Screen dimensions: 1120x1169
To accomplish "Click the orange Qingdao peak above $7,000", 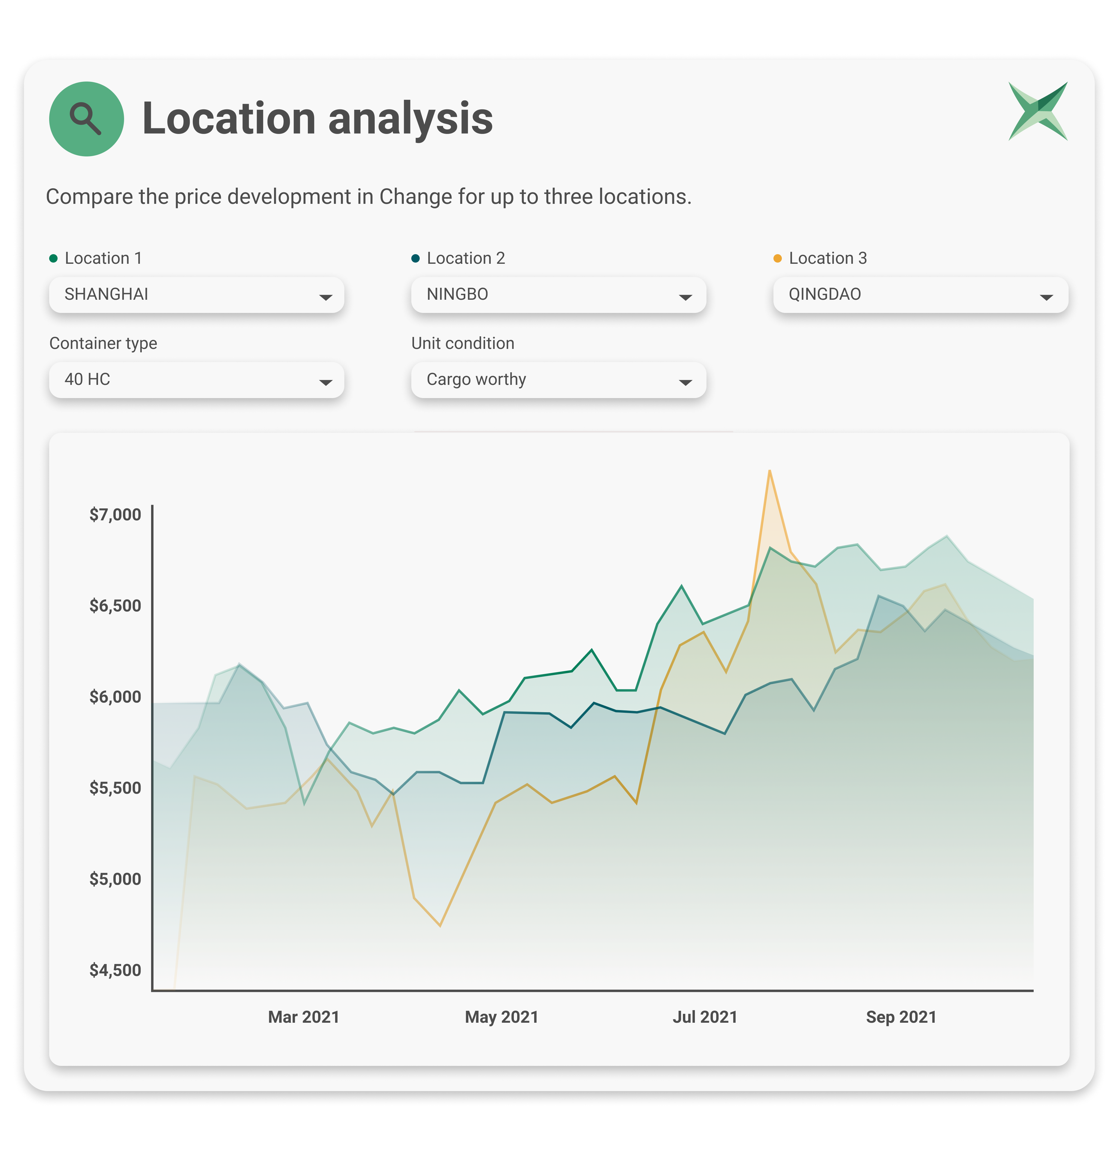I will (x=770, y=471).
